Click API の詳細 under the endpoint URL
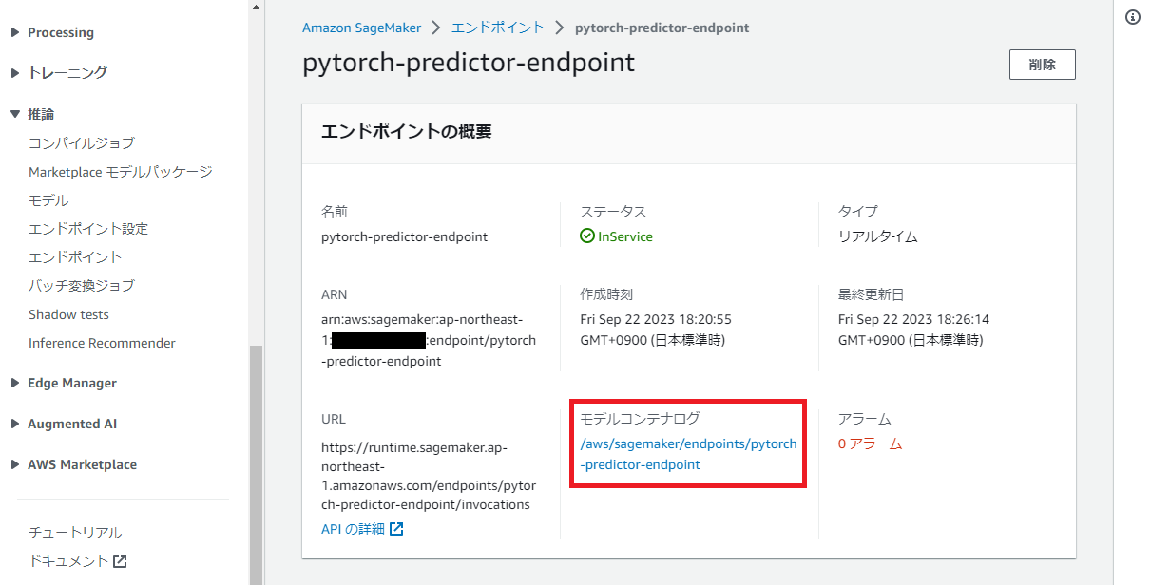Viewport: 1151px width, 585px height. coord(353,528)
